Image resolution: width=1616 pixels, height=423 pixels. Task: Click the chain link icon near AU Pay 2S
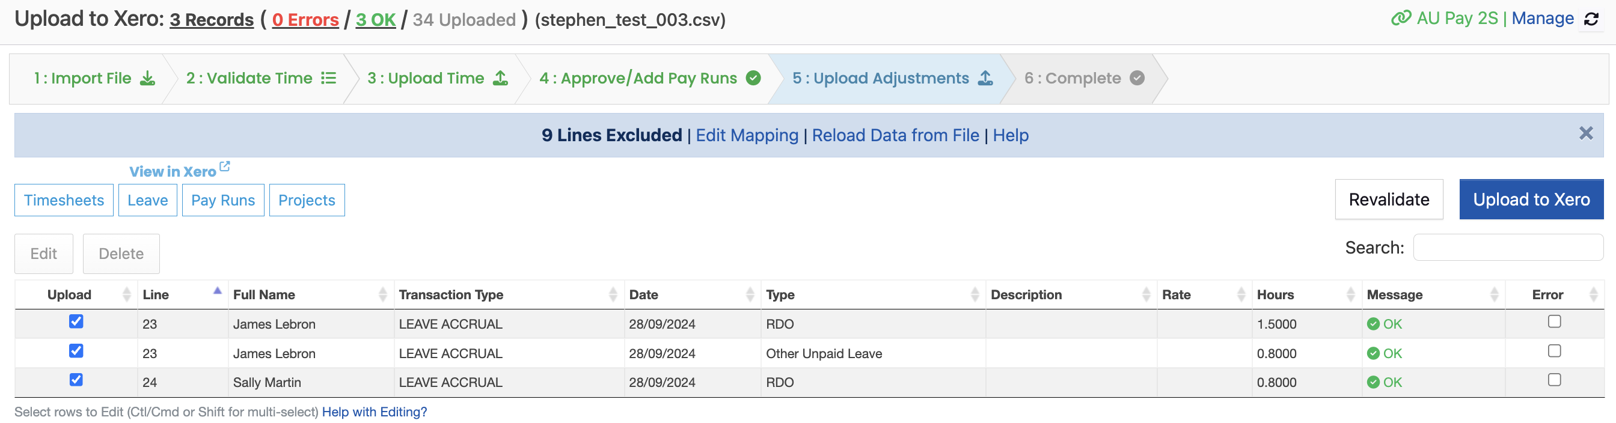tap(1401, 18)
